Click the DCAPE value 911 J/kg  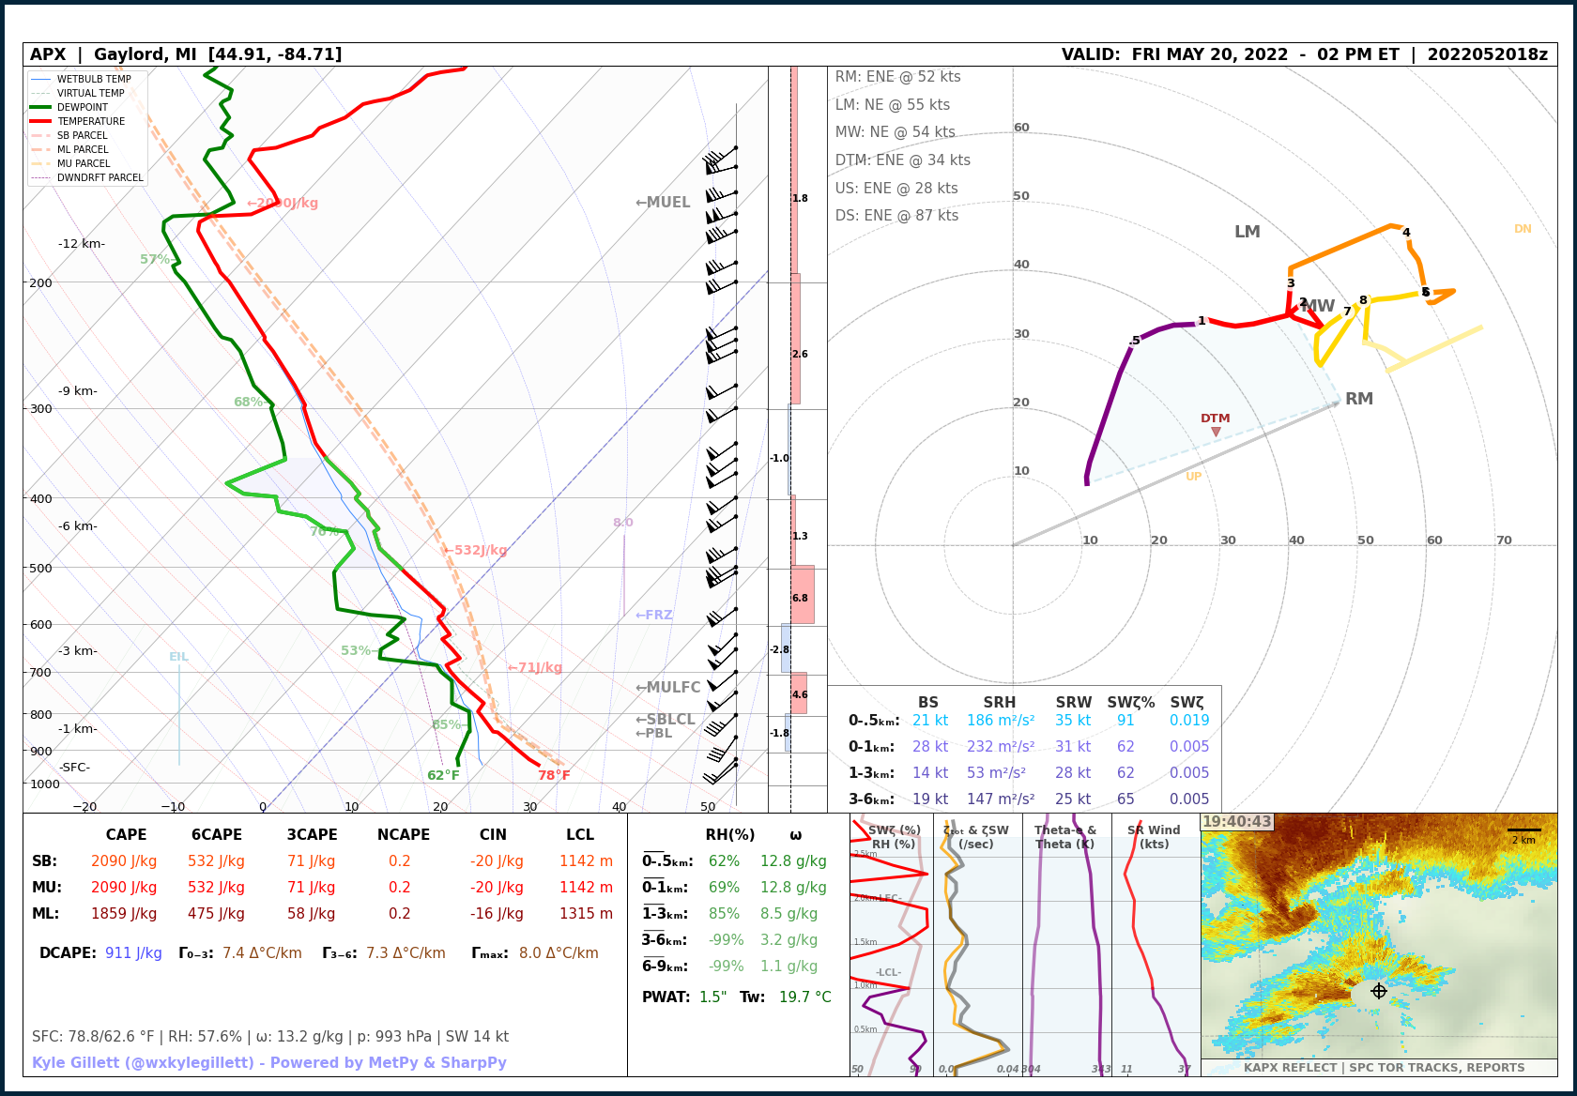[133, 953]
